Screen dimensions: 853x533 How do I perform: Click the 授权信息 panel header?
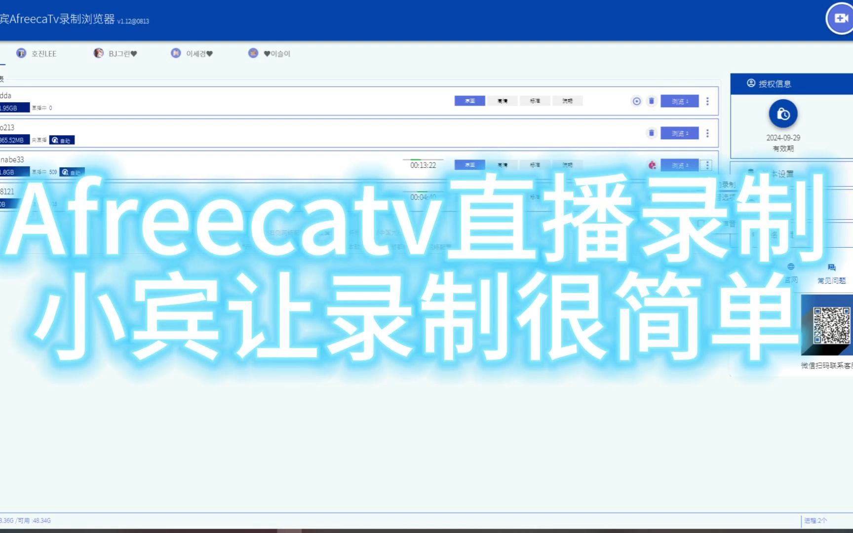pos(792,84)
